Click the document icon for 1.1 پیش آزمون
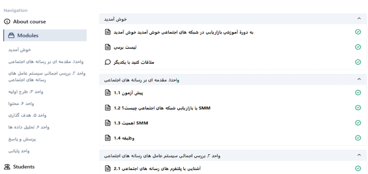The image size is (368, 174). click(x=107, y=93)
